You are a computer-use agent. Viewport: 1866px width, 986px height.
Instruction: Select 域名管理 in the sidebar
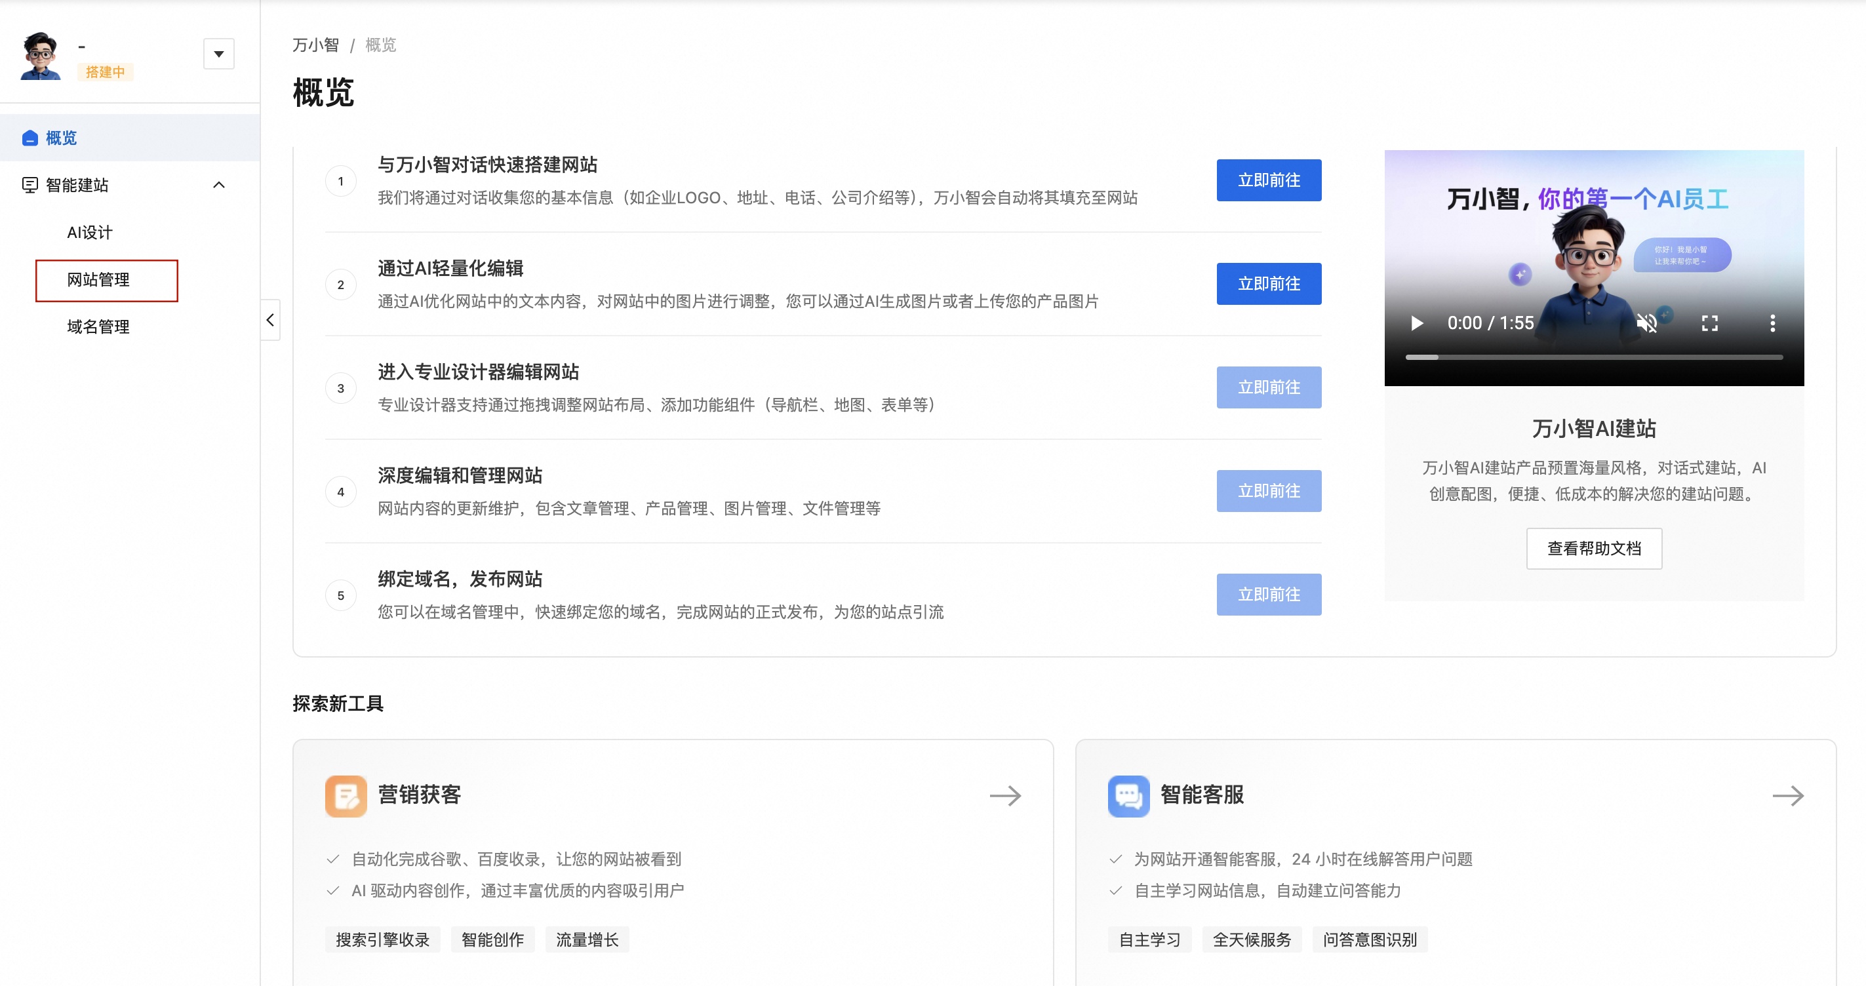tap(98, 326)
